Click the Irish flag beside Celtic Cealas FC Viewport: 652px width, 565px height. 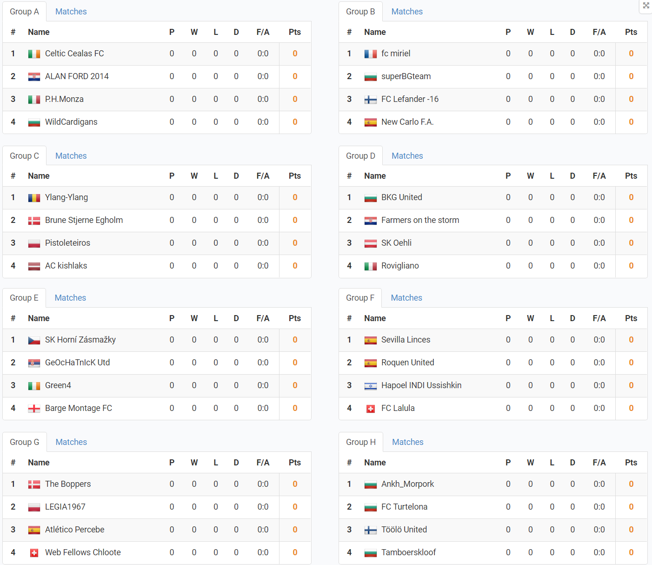pyautogui.click(x=34, y=54)
